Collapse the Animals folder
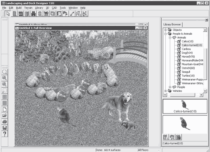The height and width of the screenshot is (152, 210). coord(170,38)
